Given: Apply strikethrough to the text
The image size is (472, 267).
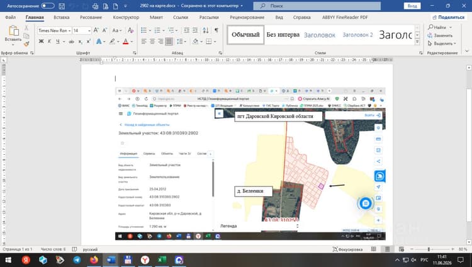Looking at the screenshot, I should coord(71,42).
